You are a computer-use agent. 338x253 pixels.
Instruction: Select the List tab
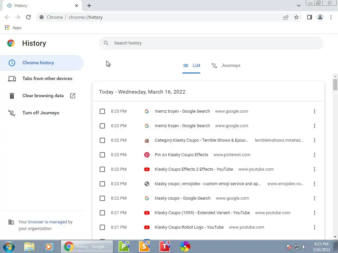coord(191,66)
